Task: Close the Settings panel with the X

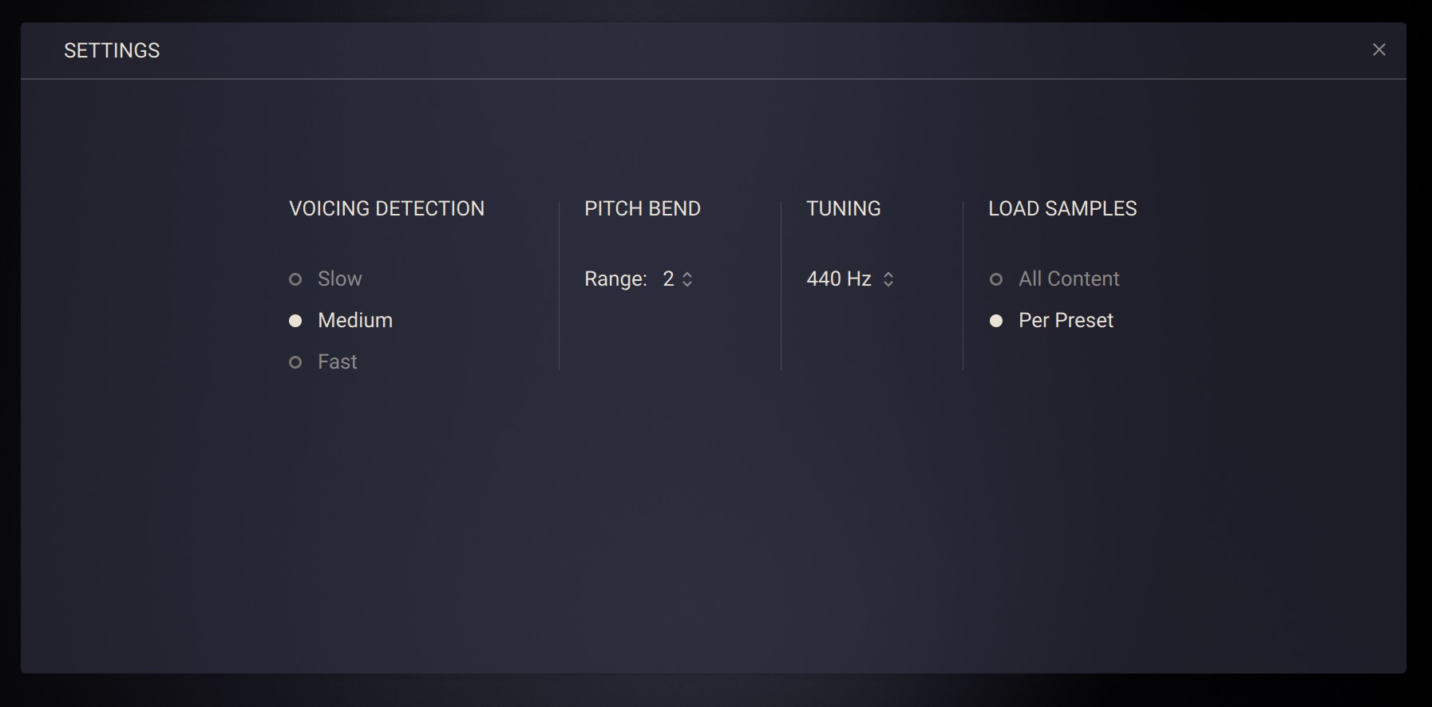Action: [x=1379, y=49]
